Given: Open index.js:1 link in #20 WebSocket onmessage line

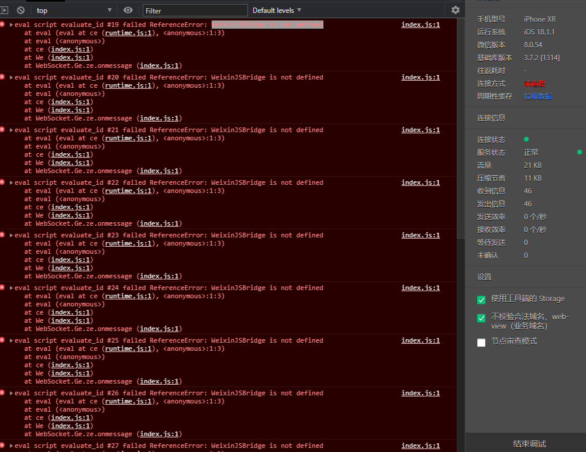Looking at the screenshot, I should (x=159, y=119).
